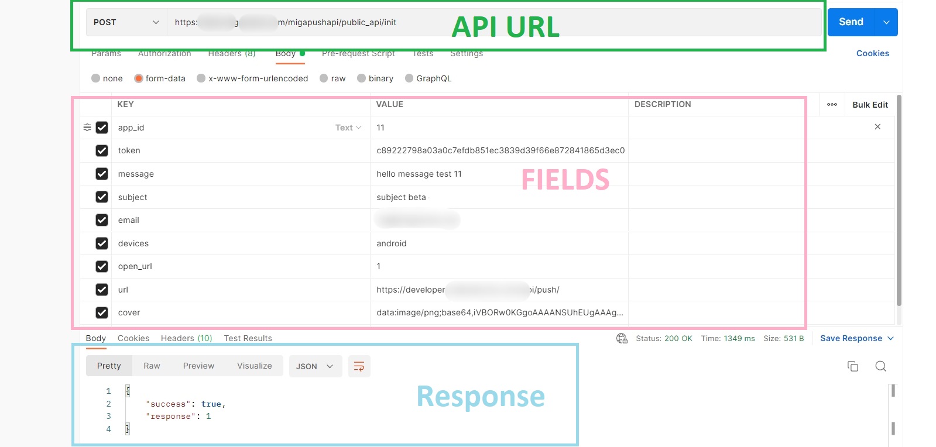
Task: Click the token value cell
Action: coord(500,150)
